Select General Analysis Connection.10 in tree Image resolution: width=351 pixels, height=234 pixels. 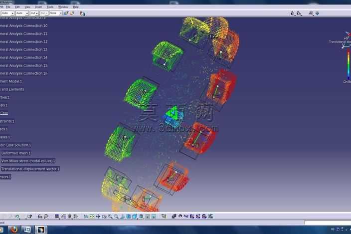tap(24, 26)
